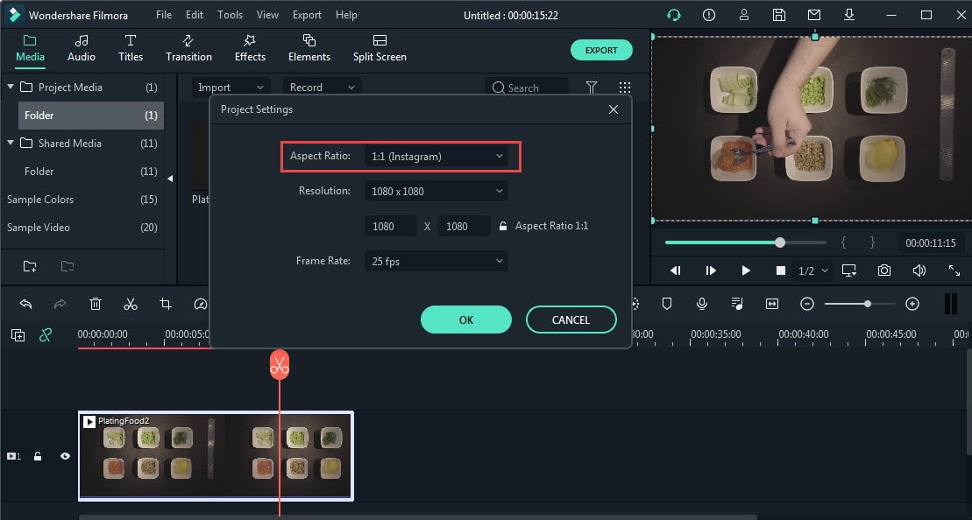Take a snapshot with camera icon
Image resolution: width=972 pixels, height=520 pixels.
pyautogui.click(x=884, y=271)
